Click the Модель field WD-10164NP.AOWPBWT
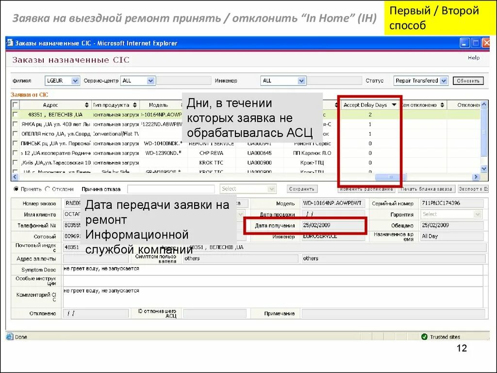Viewport: 497px width, 373px height. 333,203
